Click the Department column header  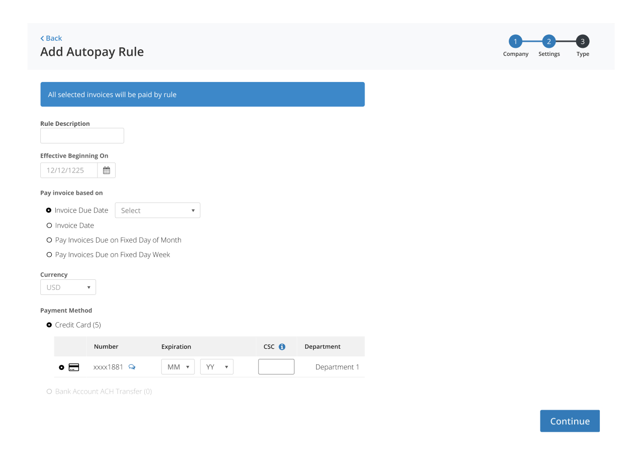pos(323,347)
